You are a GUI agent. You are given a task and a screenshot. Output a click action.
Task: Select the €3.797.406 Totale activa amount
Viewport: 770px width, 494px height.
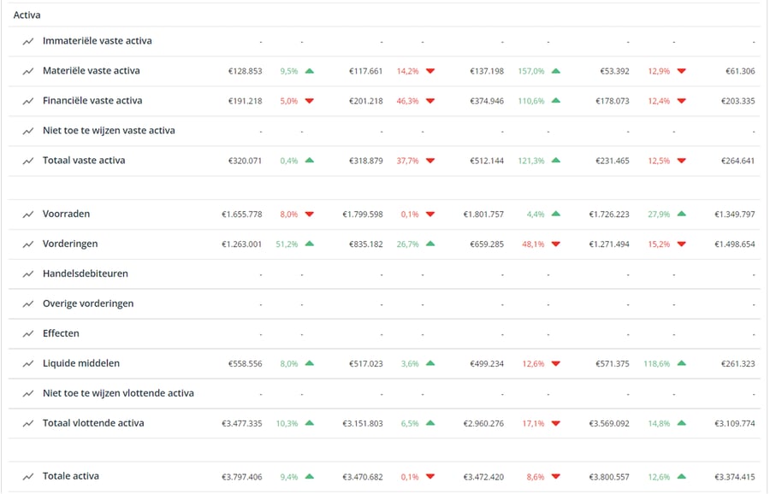pyautogui.click(x=241, y=477)
